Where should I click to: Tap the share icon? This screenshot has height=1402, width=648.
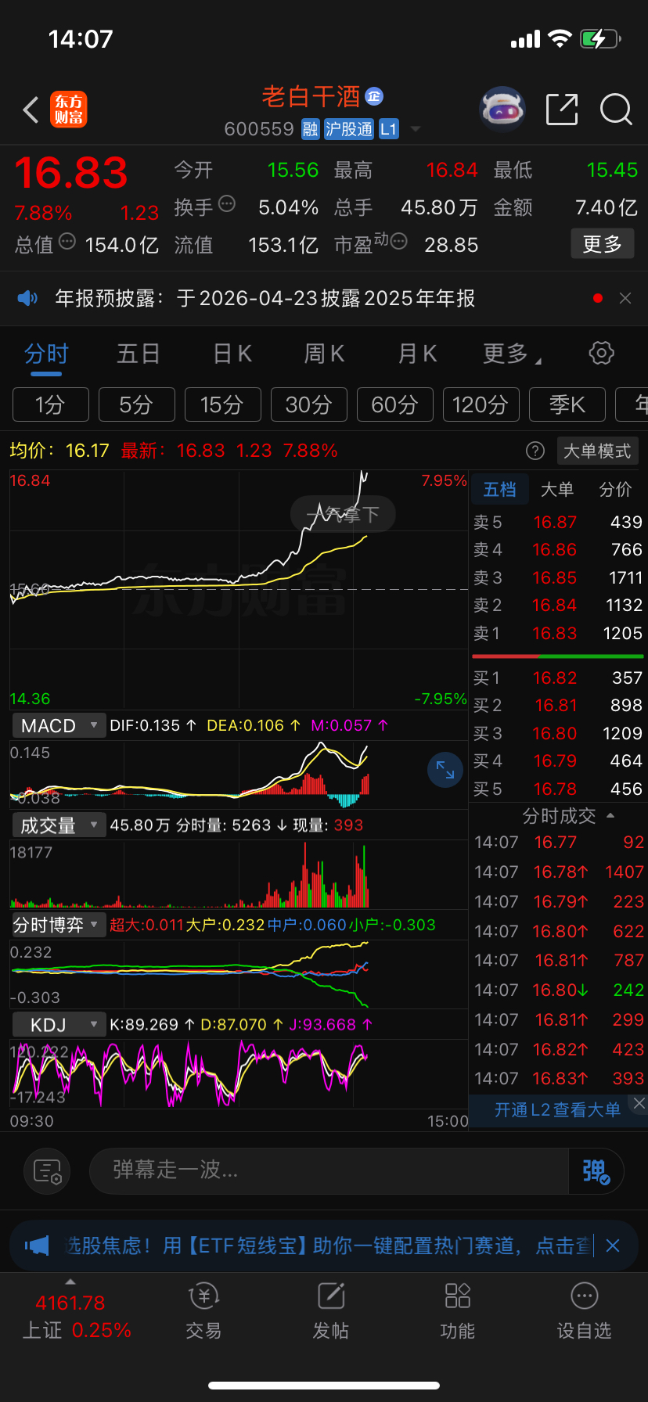pyautogui.click(x=562, y=110)
